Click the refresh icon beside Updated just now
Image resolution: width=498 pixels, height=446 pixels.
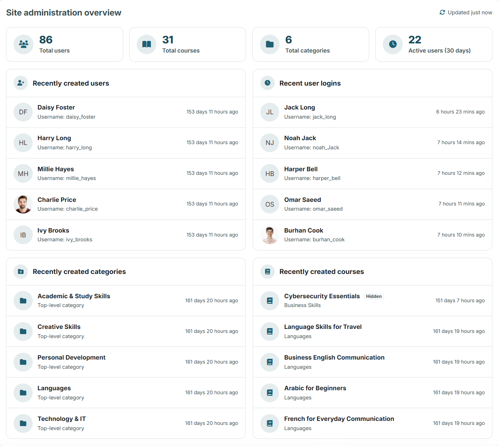coord(442,12)
